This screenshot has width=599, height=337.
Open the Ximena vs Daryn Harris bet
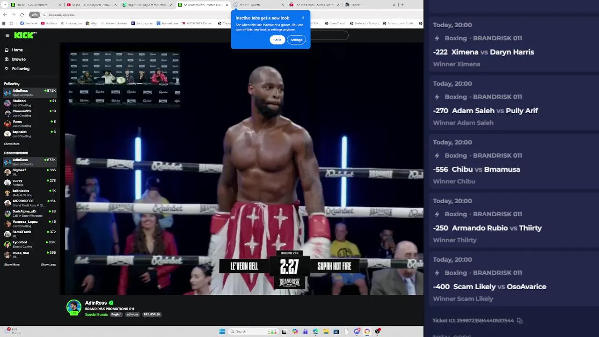click(513, 44)
